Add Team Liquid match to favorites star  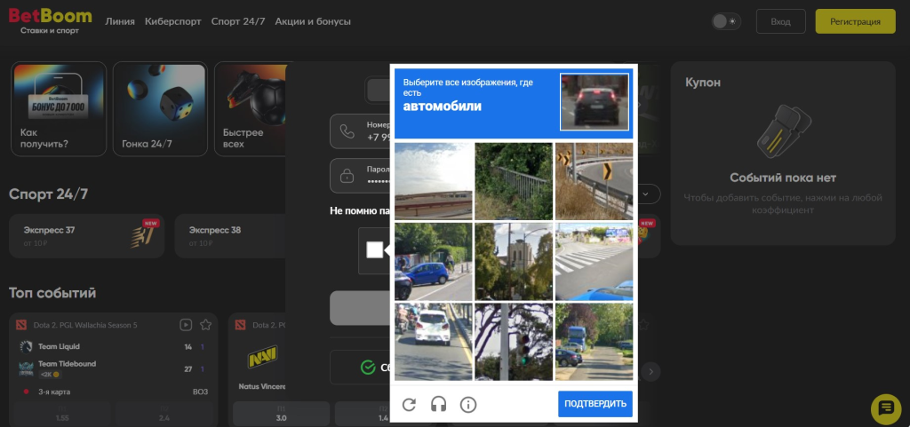[x=205, y=324]
